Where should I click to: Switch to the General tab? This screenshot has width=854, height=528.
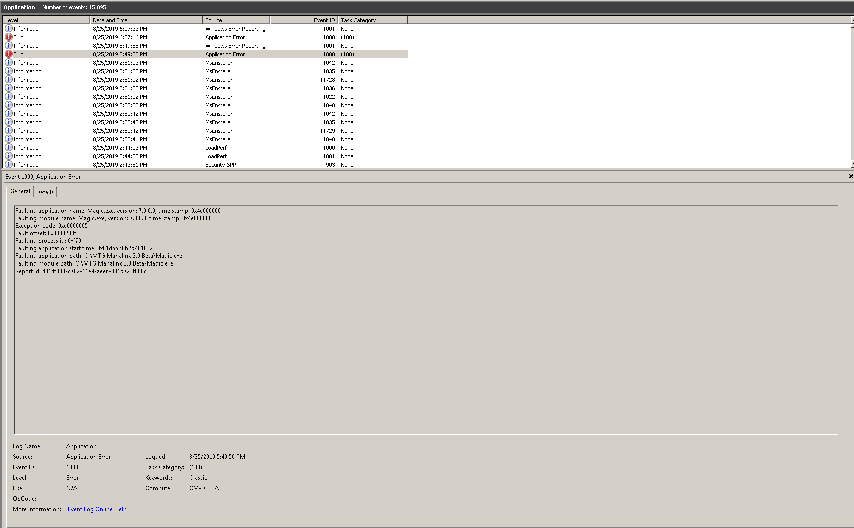click(20, 191)
